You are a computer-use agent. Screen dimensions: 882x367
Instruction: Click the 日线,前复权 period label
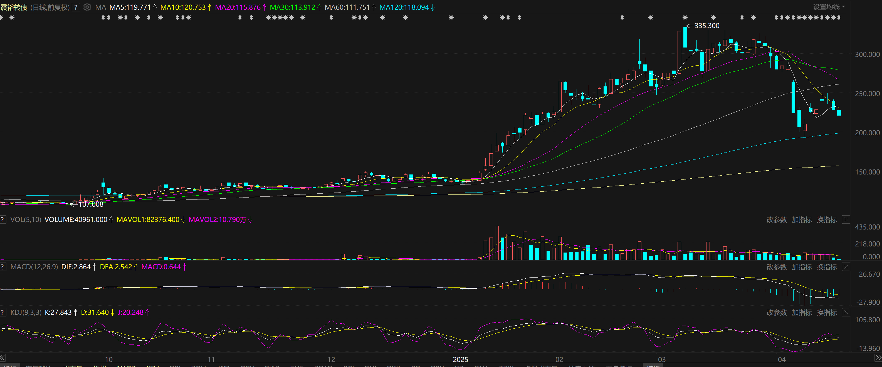click(x=50, y=7)
